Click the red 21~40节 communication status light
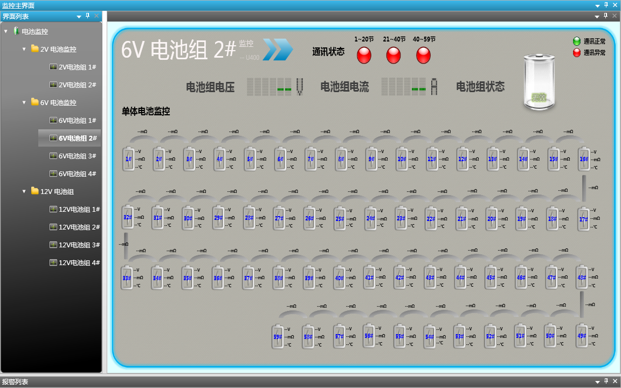Screen dimensions: 621x388 click(x=394, y=54)
